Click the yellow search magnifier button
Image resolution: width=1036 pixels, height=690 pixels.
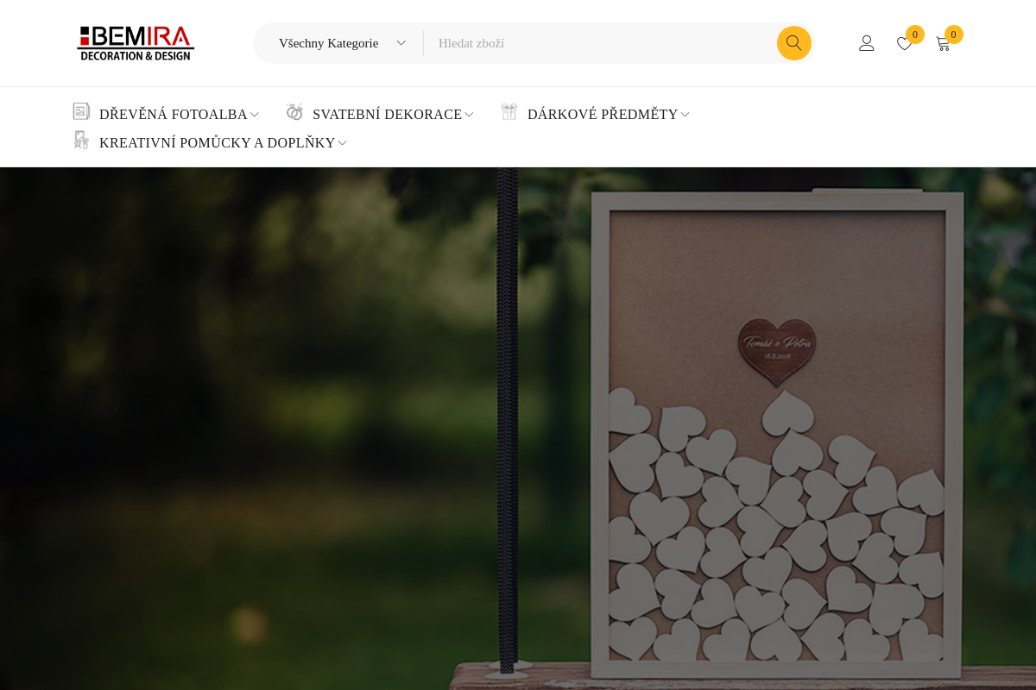tap(793, 43)
